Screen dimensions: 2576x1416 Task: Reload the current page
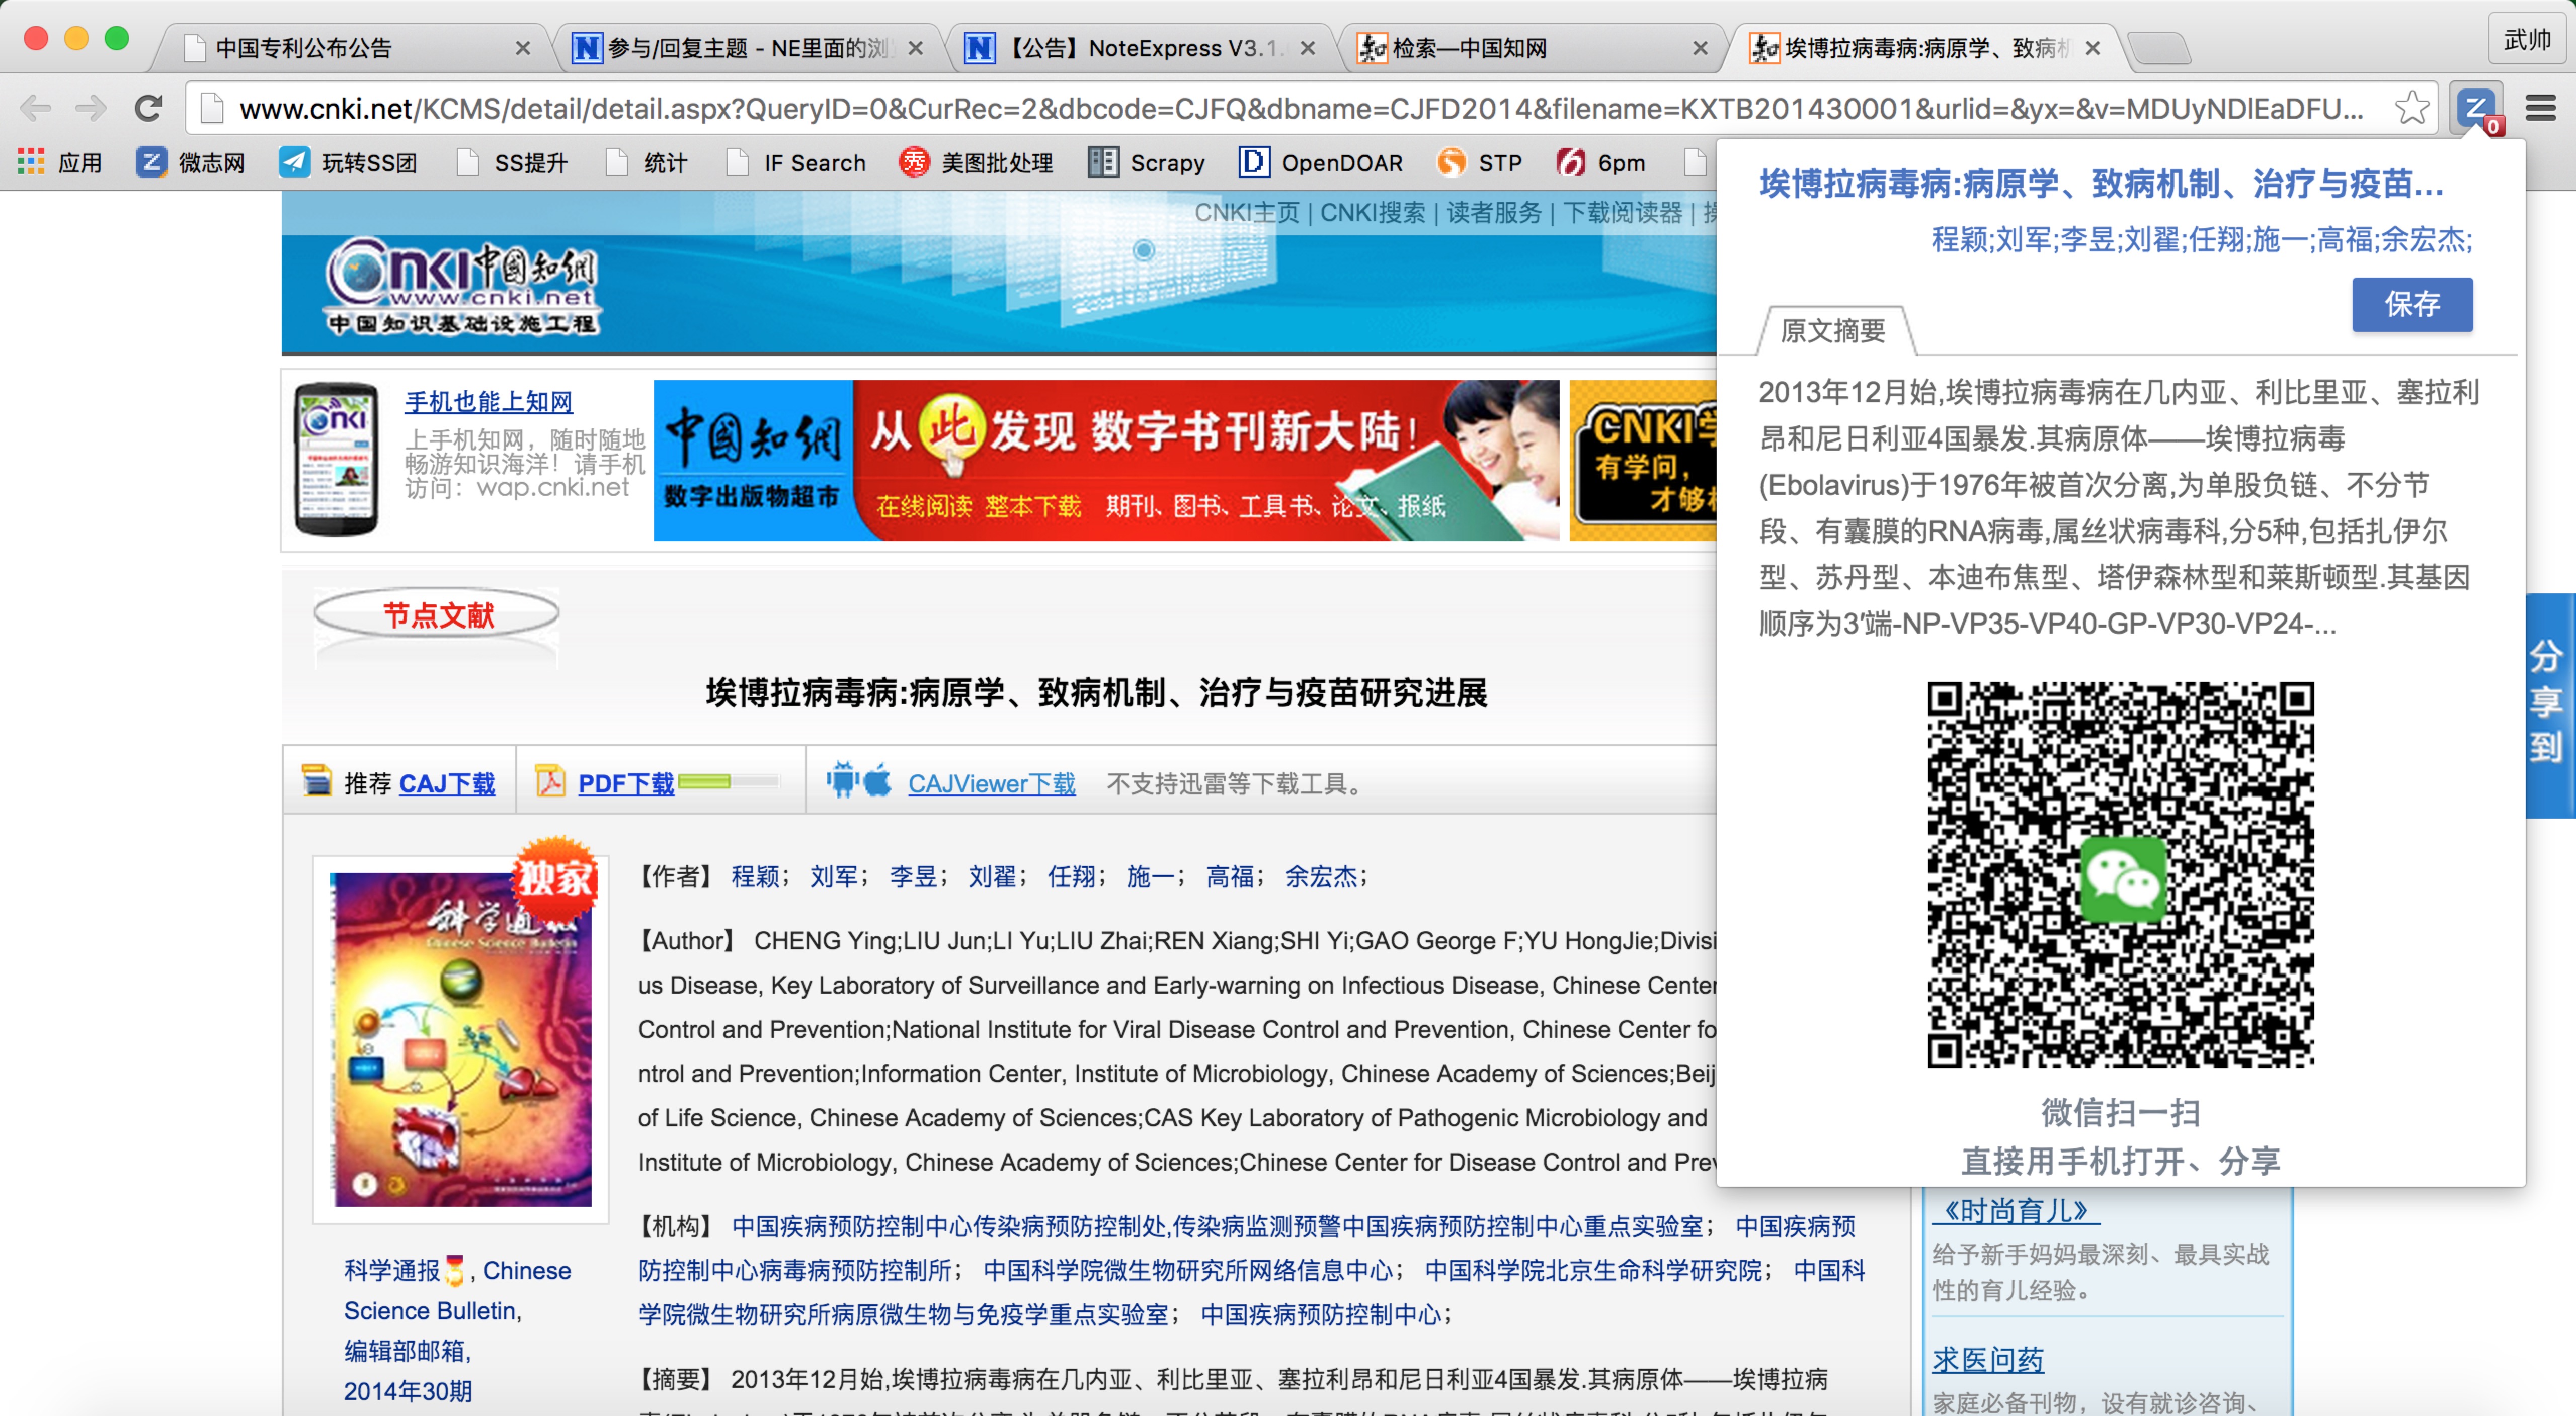[148, 107]
